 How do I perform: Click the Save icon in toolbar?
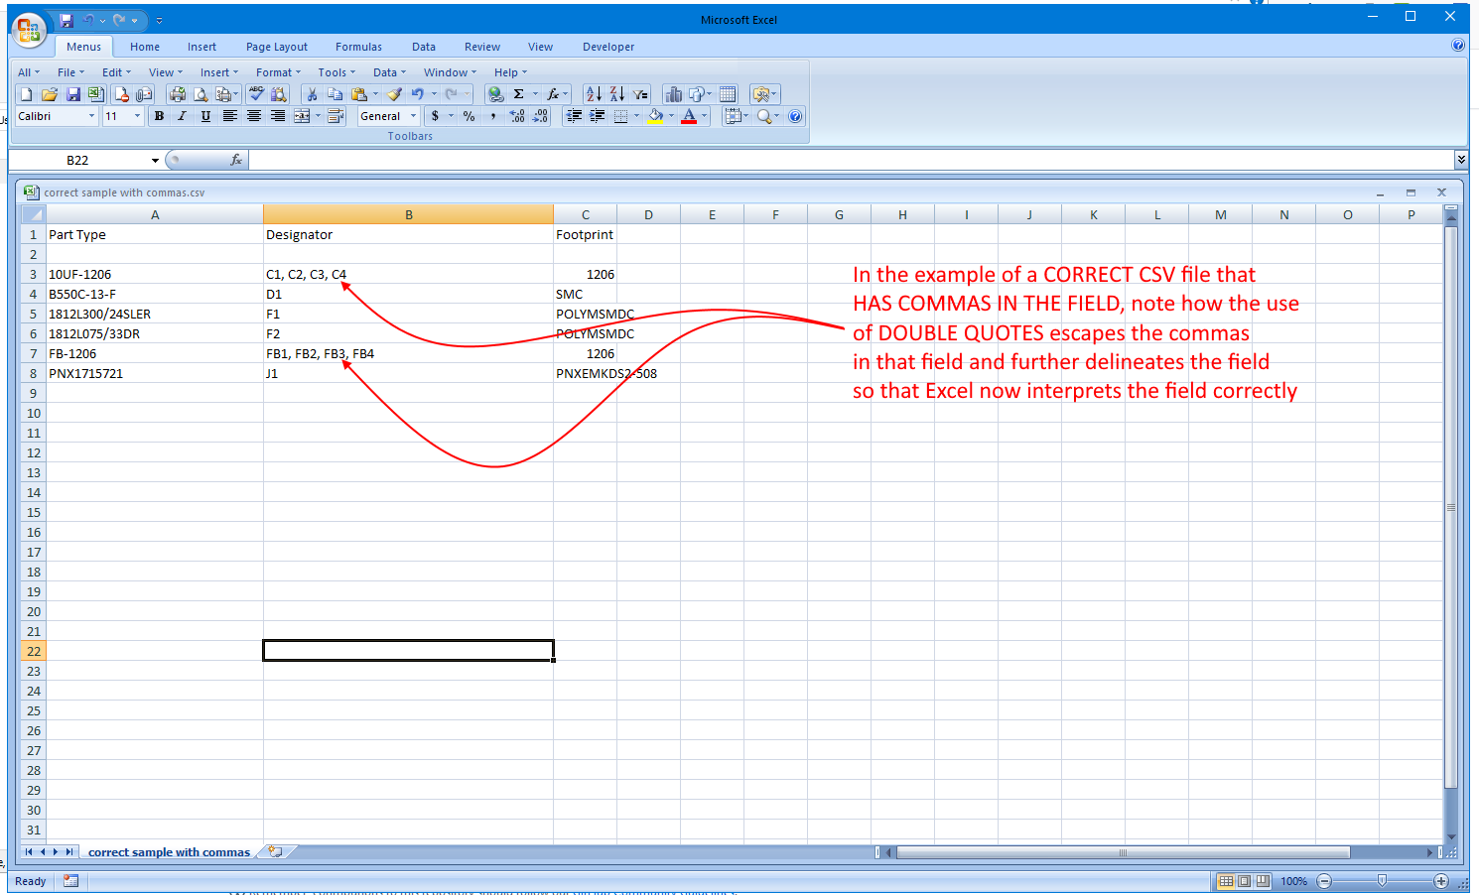pyautogui.click(x=73, y=94)
